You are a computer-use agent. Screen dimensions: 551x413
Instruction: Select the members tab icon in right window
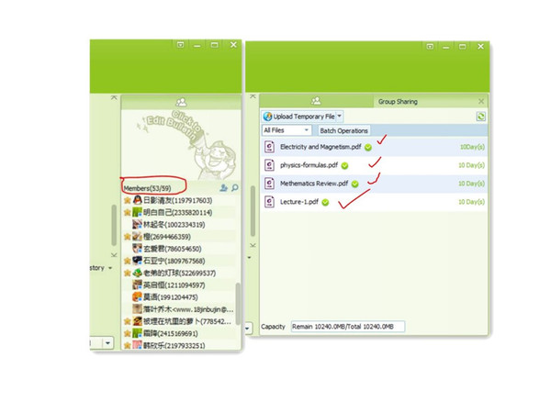click(x=316, y=101)
